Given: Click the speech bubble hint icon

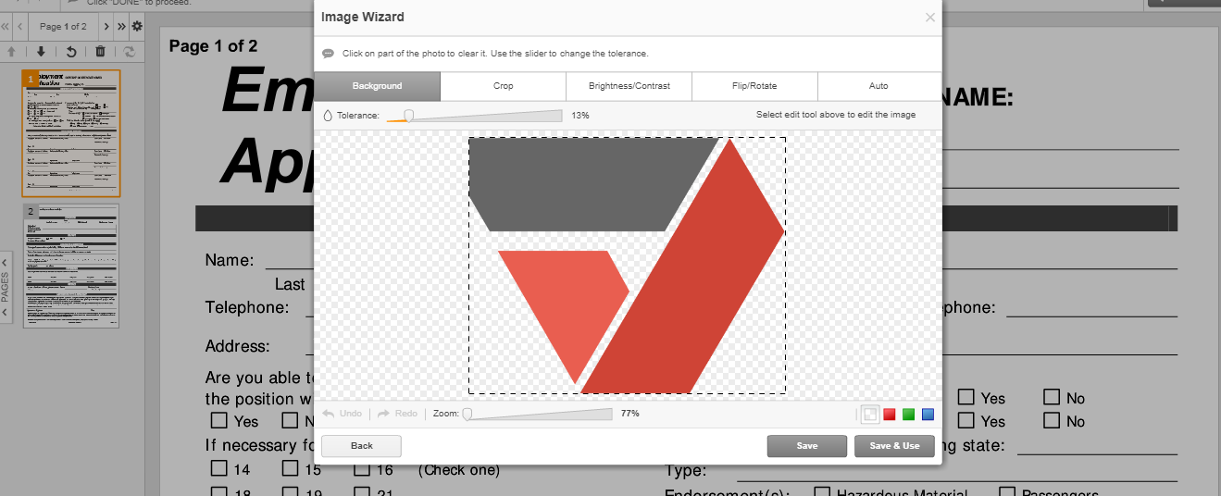Looking at the screenshot, I should [x=328, y=54].
